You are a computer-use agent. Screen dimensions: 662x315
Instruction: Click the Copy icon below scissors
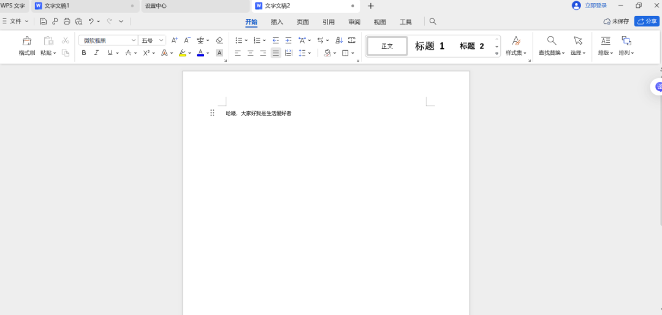66,53
